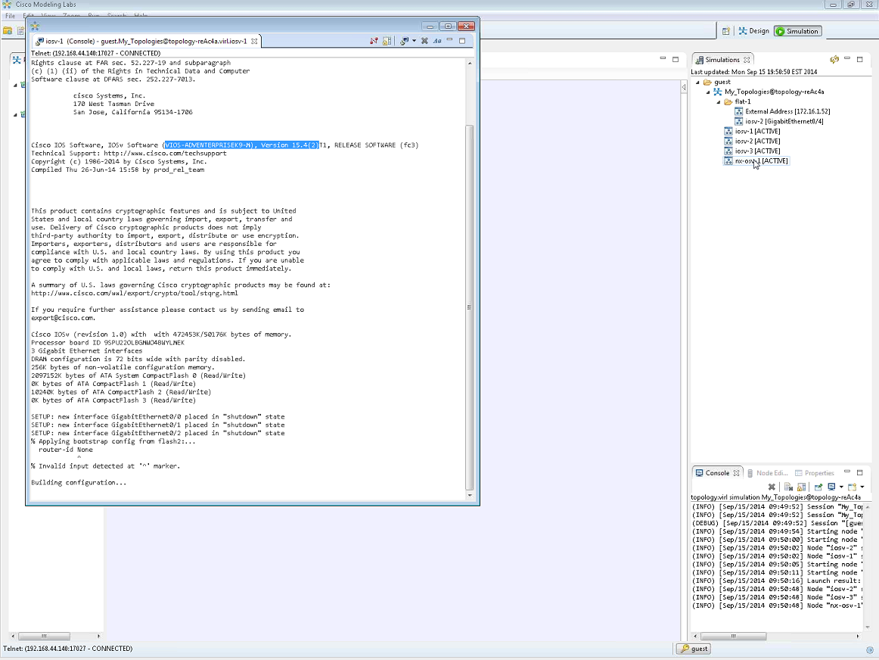
Task: Click the status bar icon at bottom right
Action: click(870, 650)
